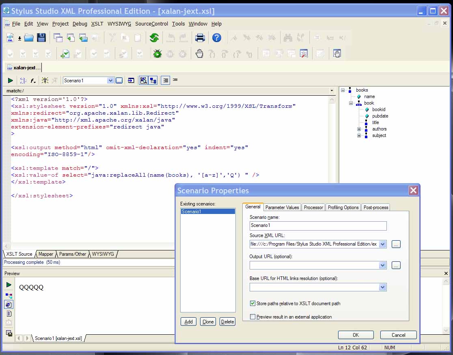Click the green refresh icon in toolbar
The image size is (453, 355).
[154, 38]
